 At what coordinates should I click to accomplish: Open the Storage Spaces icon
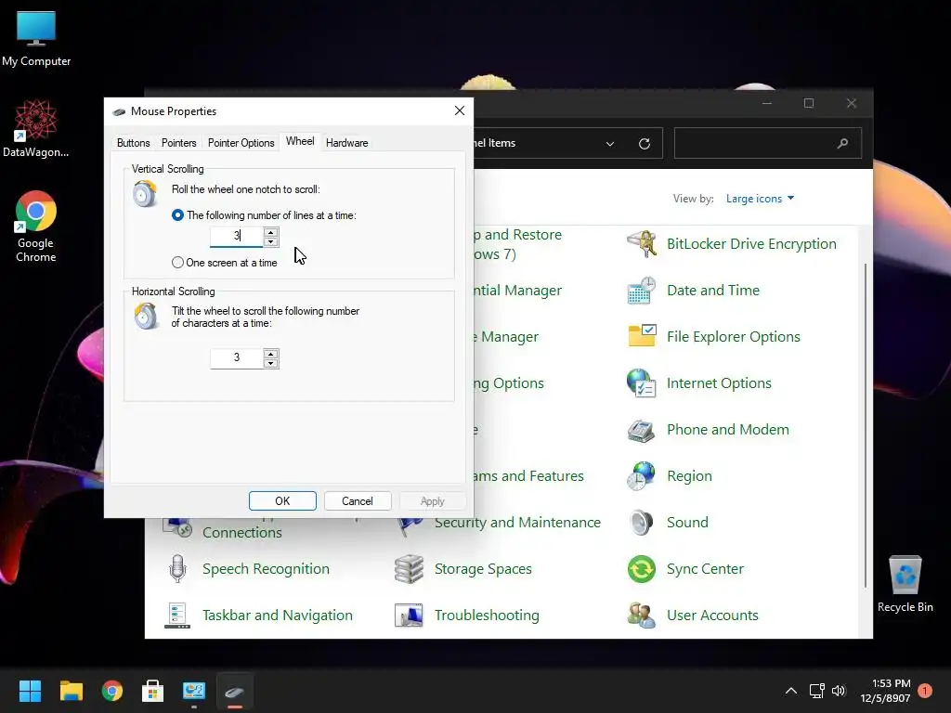point(409,569)
